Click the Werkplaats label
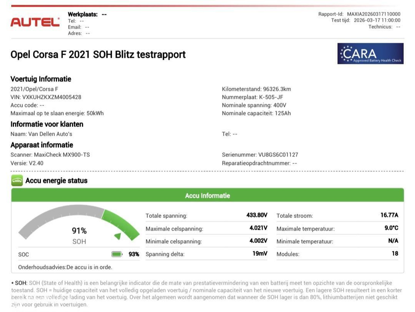 coord(83,14)
